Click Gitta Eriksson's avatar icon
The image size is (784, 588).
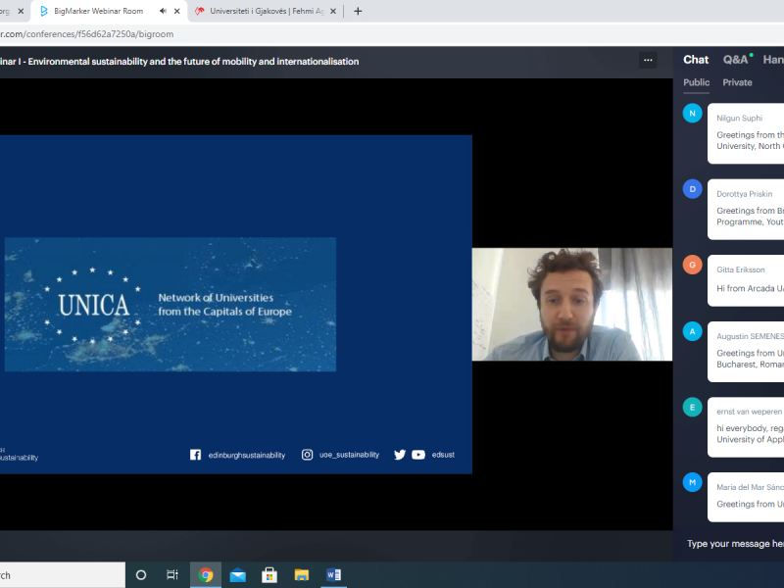point(693,265)
